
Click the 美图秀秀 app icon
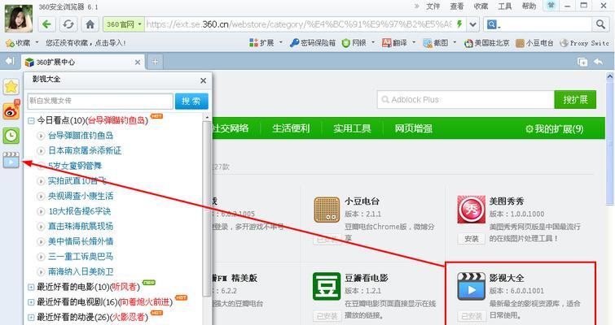[x=471, y=210]
